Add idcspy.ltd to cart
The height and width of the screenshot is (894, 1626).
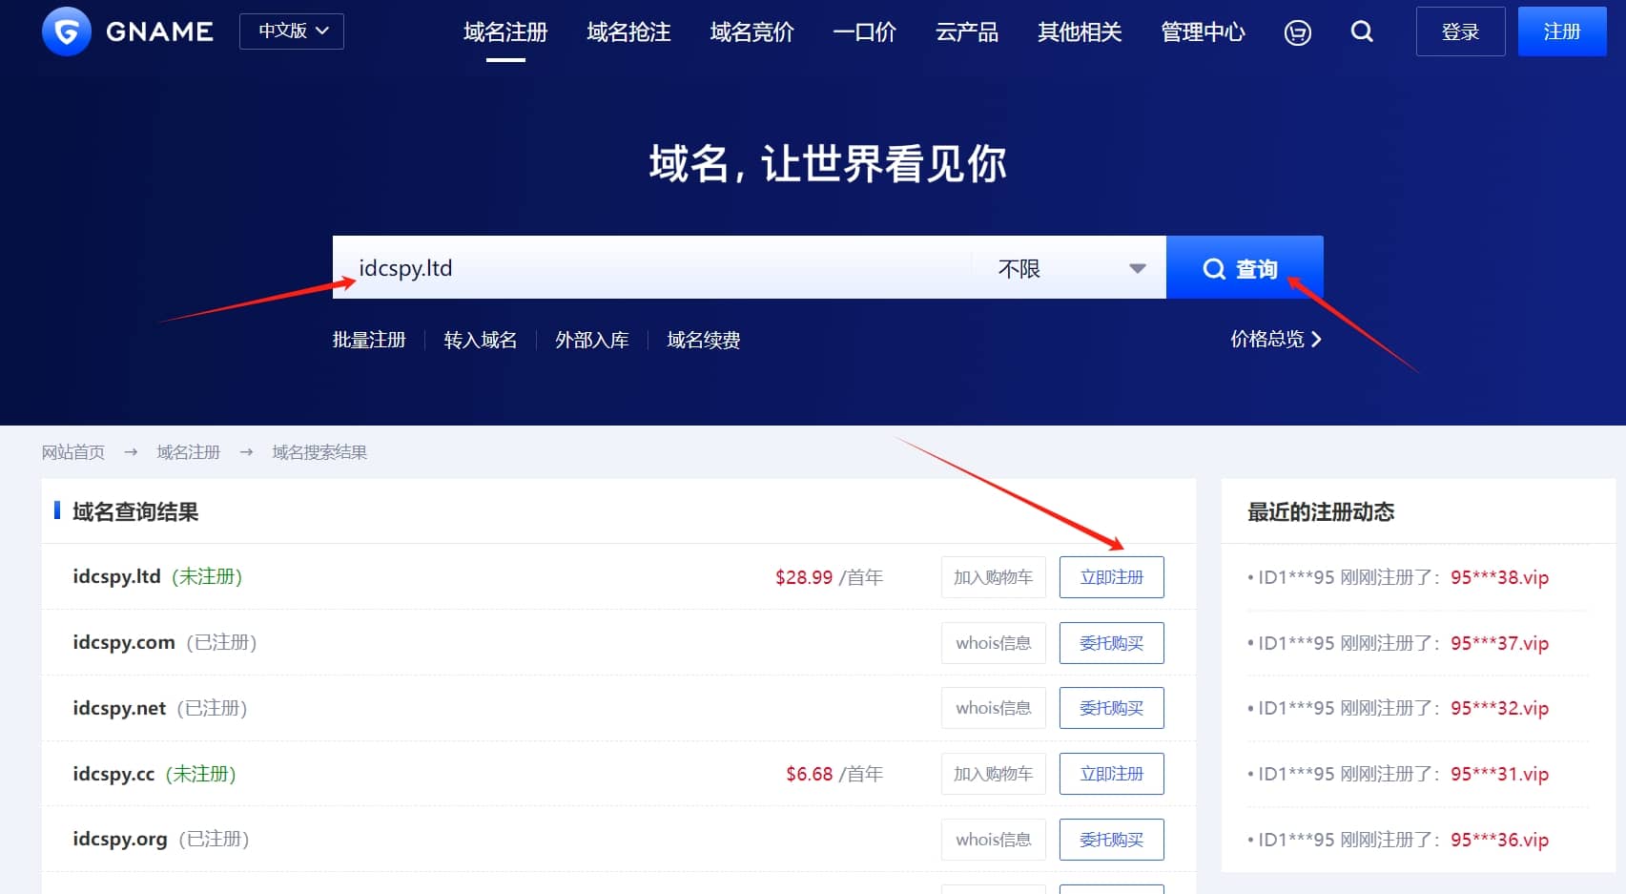[x=994, y=577]
